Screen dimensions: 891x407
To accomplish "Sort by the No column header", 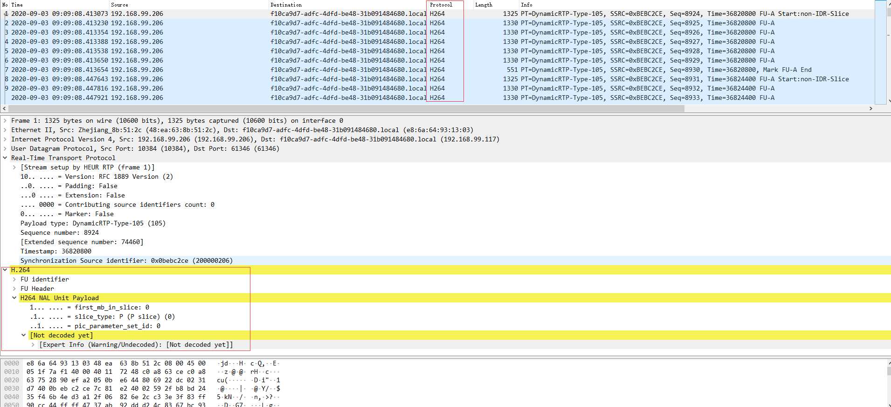I will point(5,5).
